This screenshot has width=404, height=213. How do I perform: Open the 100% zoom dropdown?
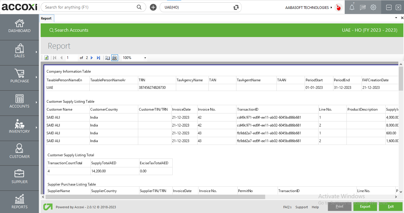pyautogui.click(x=145, y=58)
